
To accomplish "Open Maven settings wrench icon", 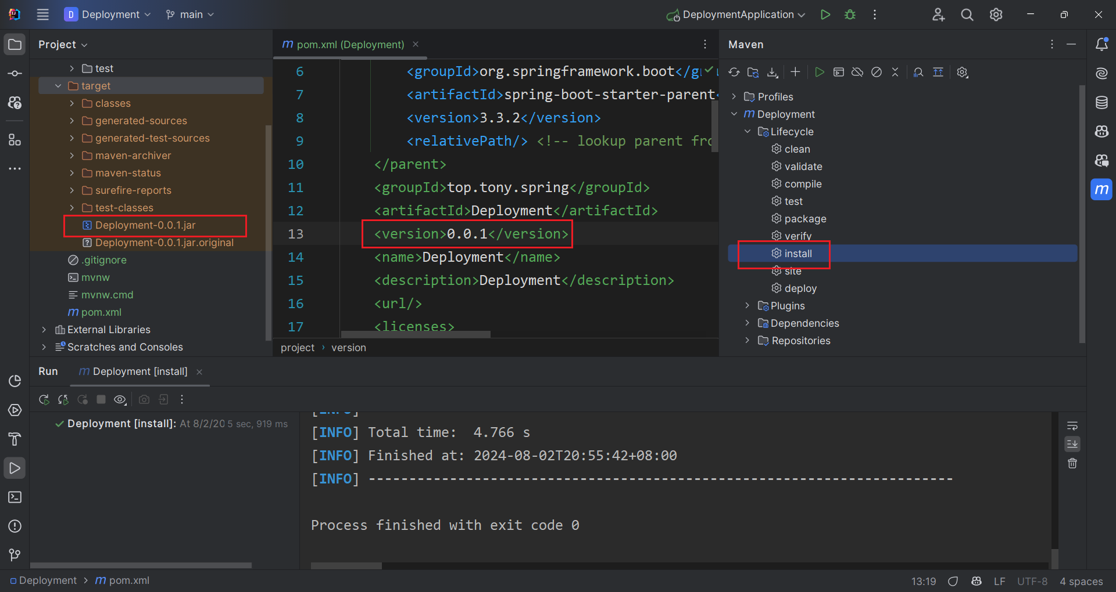I will (x=963, y=72).
